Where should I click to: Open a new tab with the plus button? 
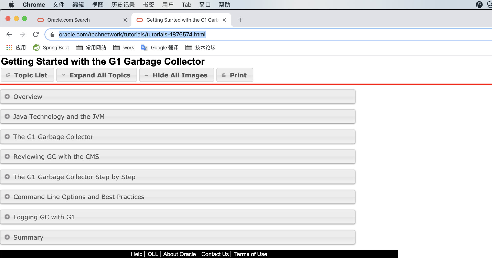click(240, 20)
